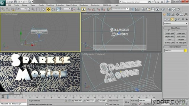Open the View reference coordinate system dropdown

click(x=65, y=9)
